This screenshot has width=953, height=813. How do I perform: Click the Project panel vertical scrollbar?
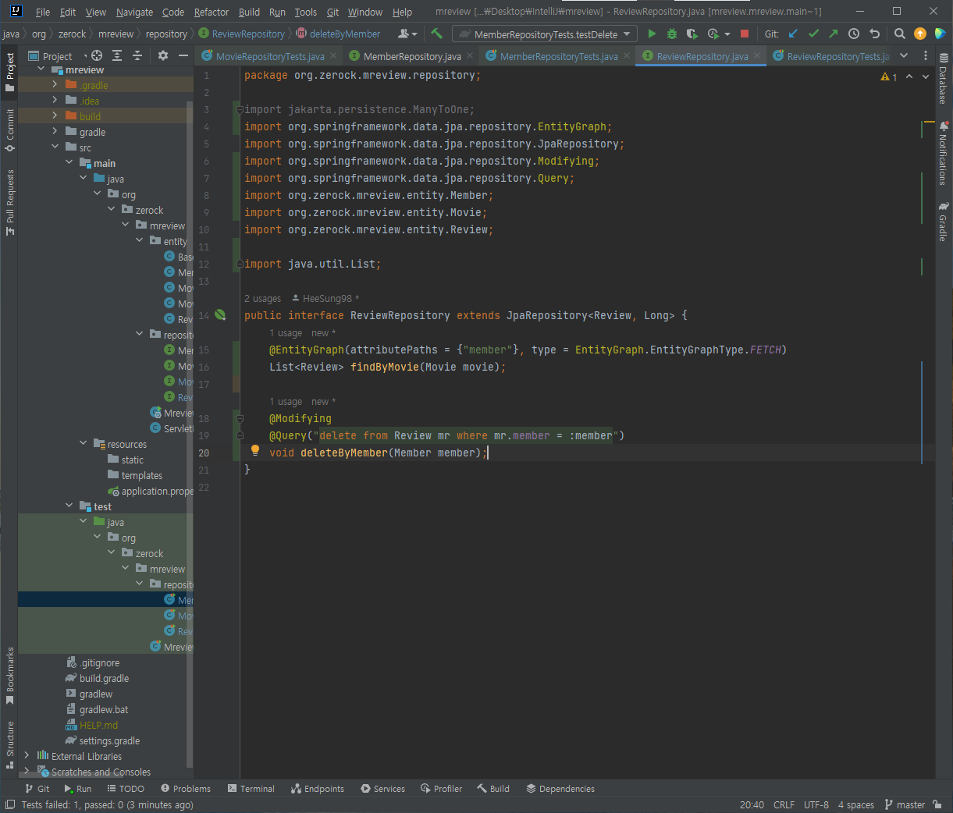click(x=190, y=433)
